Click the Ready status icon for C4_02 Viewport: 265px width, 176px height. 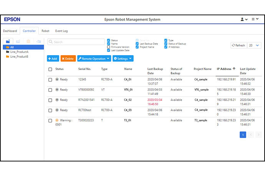pos(57,100)
